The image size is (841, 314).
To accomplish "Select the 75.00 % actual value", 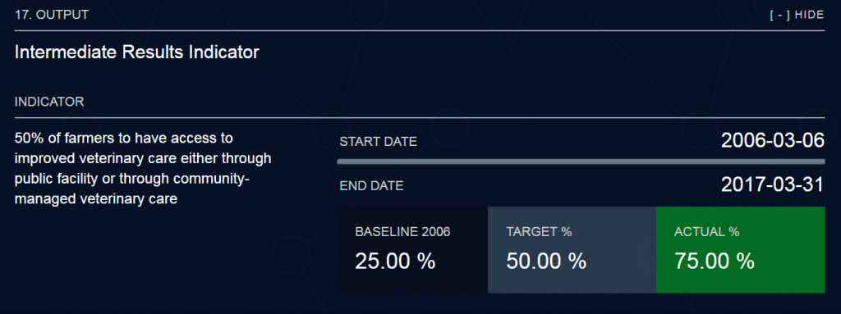I will pos(714,261).
